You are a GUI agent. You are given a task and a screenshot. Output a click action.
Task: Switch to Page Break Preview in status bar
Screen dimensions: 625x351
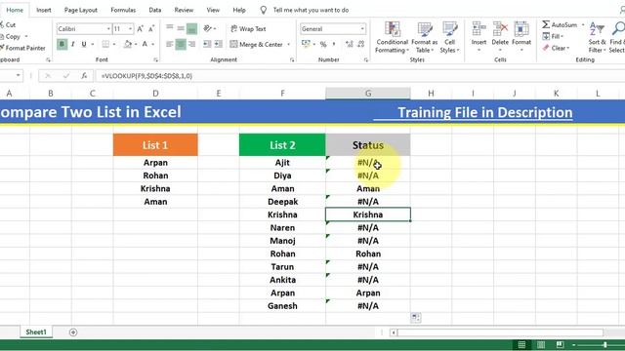pyautogui.click(x=560, y=344)
